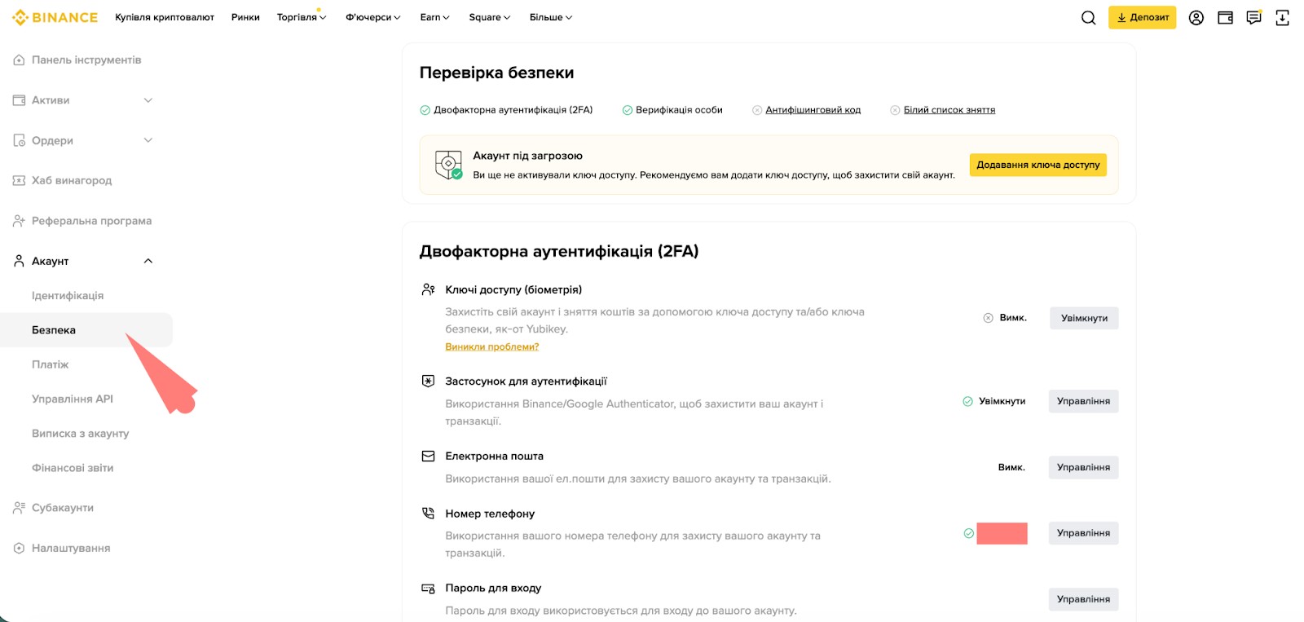Viewport: 1304px width, 622px height.
Task: Expand the Ордери sidebar chevron
Action: [x=148, y=140]
